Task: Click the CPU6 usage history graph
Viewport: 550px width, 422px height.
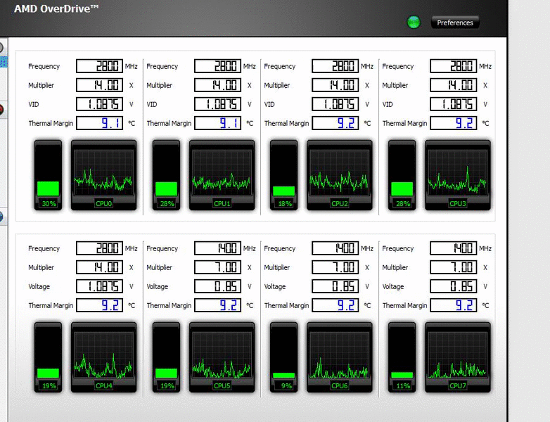Action: pos(340,357)
